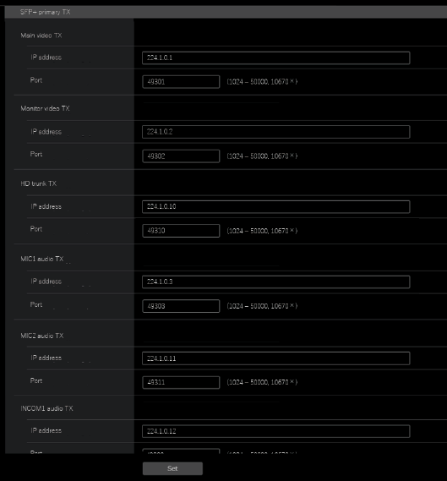Select port range hint beside port 49301

(x=262, y=82)
